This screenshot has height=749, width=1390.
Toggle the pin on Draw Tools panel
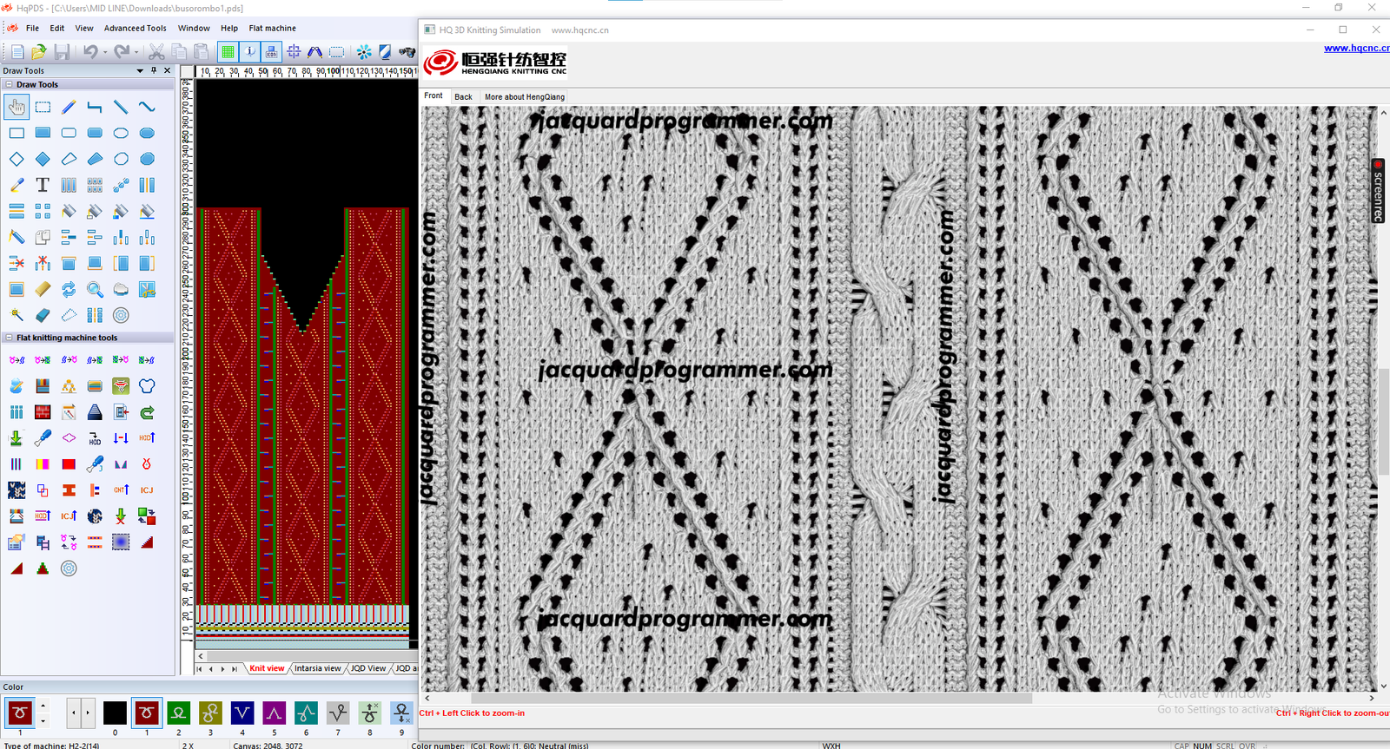(x=154, y=70)
